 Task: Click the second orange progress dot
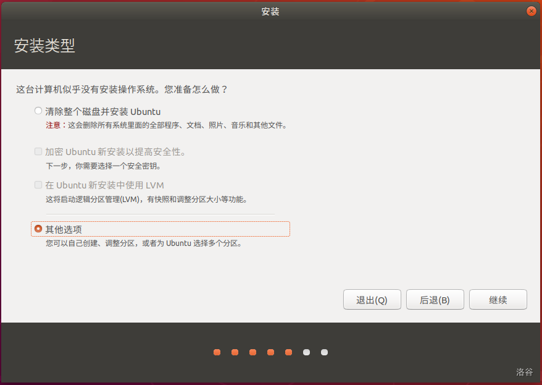[x=235, y=352]
